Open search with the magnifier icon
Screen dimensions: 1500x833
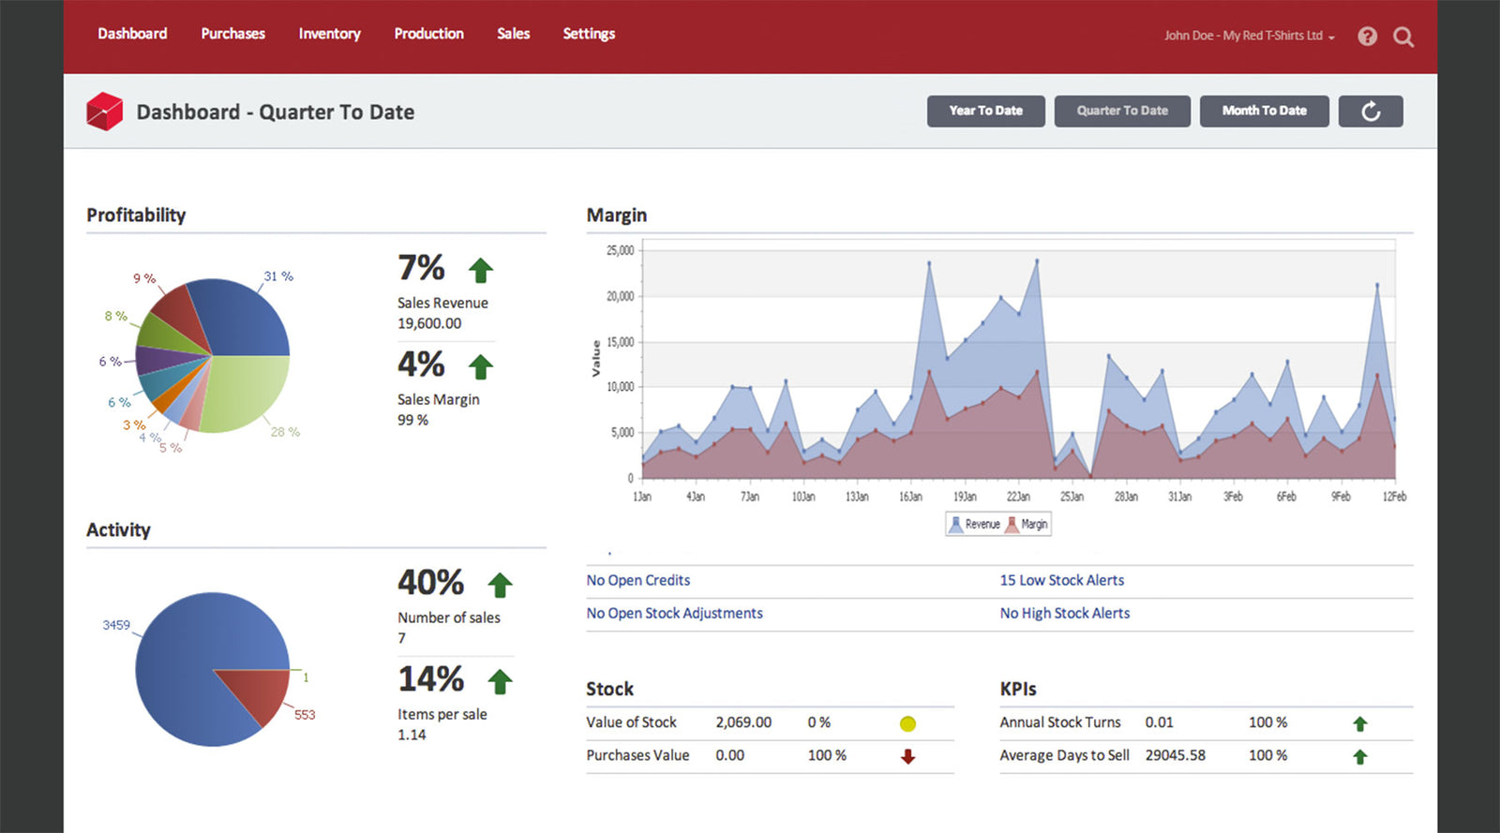pyautogui.click(x=1403, y=37)
